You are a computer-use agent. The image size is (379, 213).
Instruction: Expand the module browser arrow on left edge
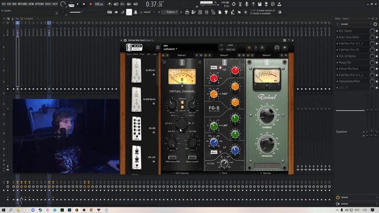[123, 114]
